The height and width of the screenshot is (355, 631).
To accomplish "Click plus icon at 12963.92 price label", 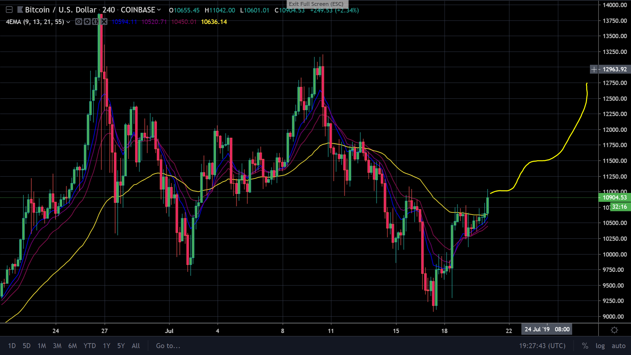I will tap(594, 69).
